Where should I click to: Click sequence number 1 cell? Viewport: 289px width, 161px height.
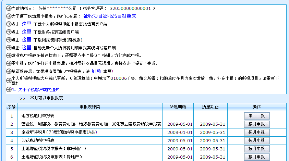tap(12, 116)
